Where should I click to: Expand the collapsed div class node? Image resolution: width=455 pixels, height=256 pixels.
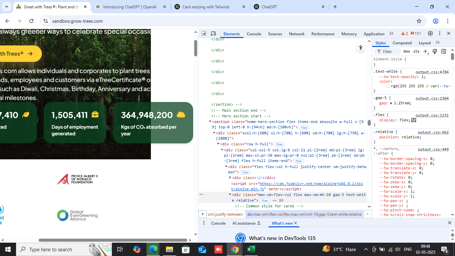(230, 178)
